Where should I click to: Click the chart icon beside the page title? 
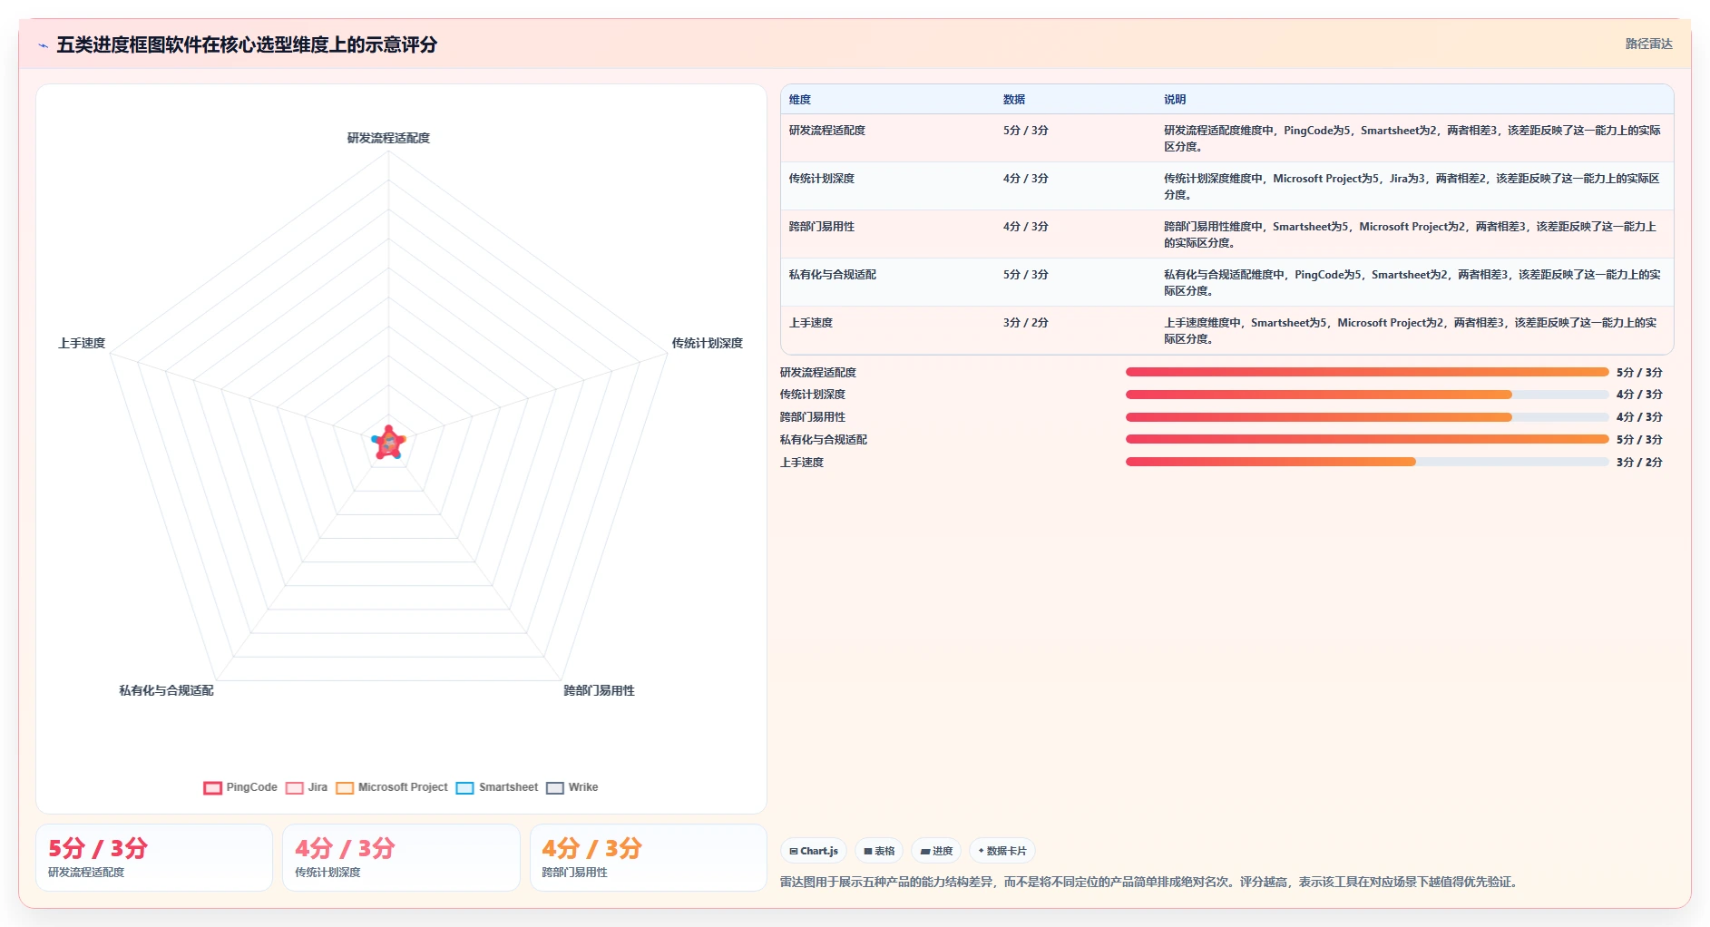43,45
